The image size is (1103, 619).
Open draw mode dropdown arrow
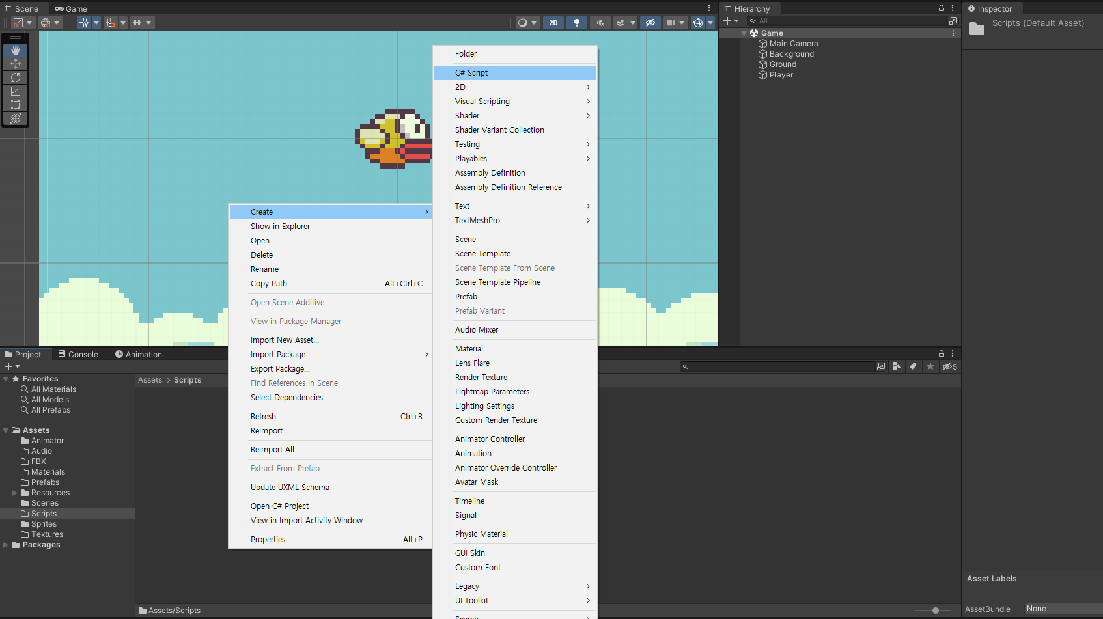click(534, 23)
